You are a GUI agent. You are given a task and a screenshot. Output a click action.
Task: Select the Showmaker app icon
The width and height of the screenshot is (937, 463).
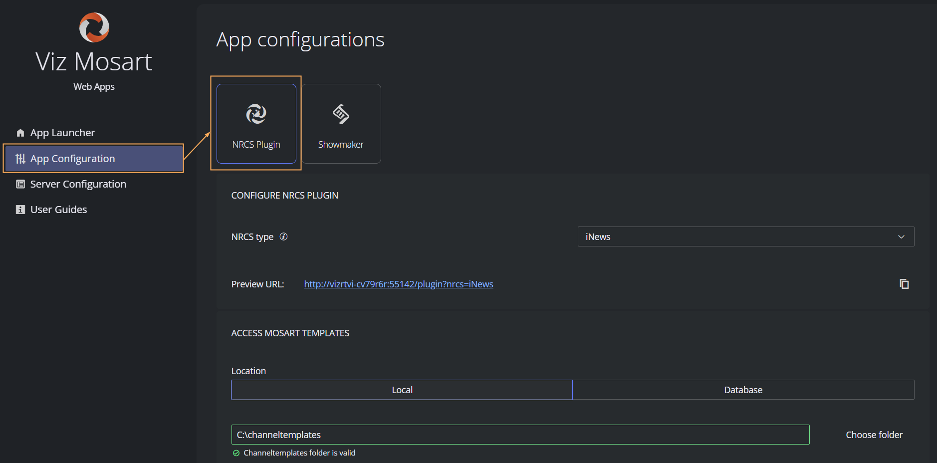click(x=341, y=114)
